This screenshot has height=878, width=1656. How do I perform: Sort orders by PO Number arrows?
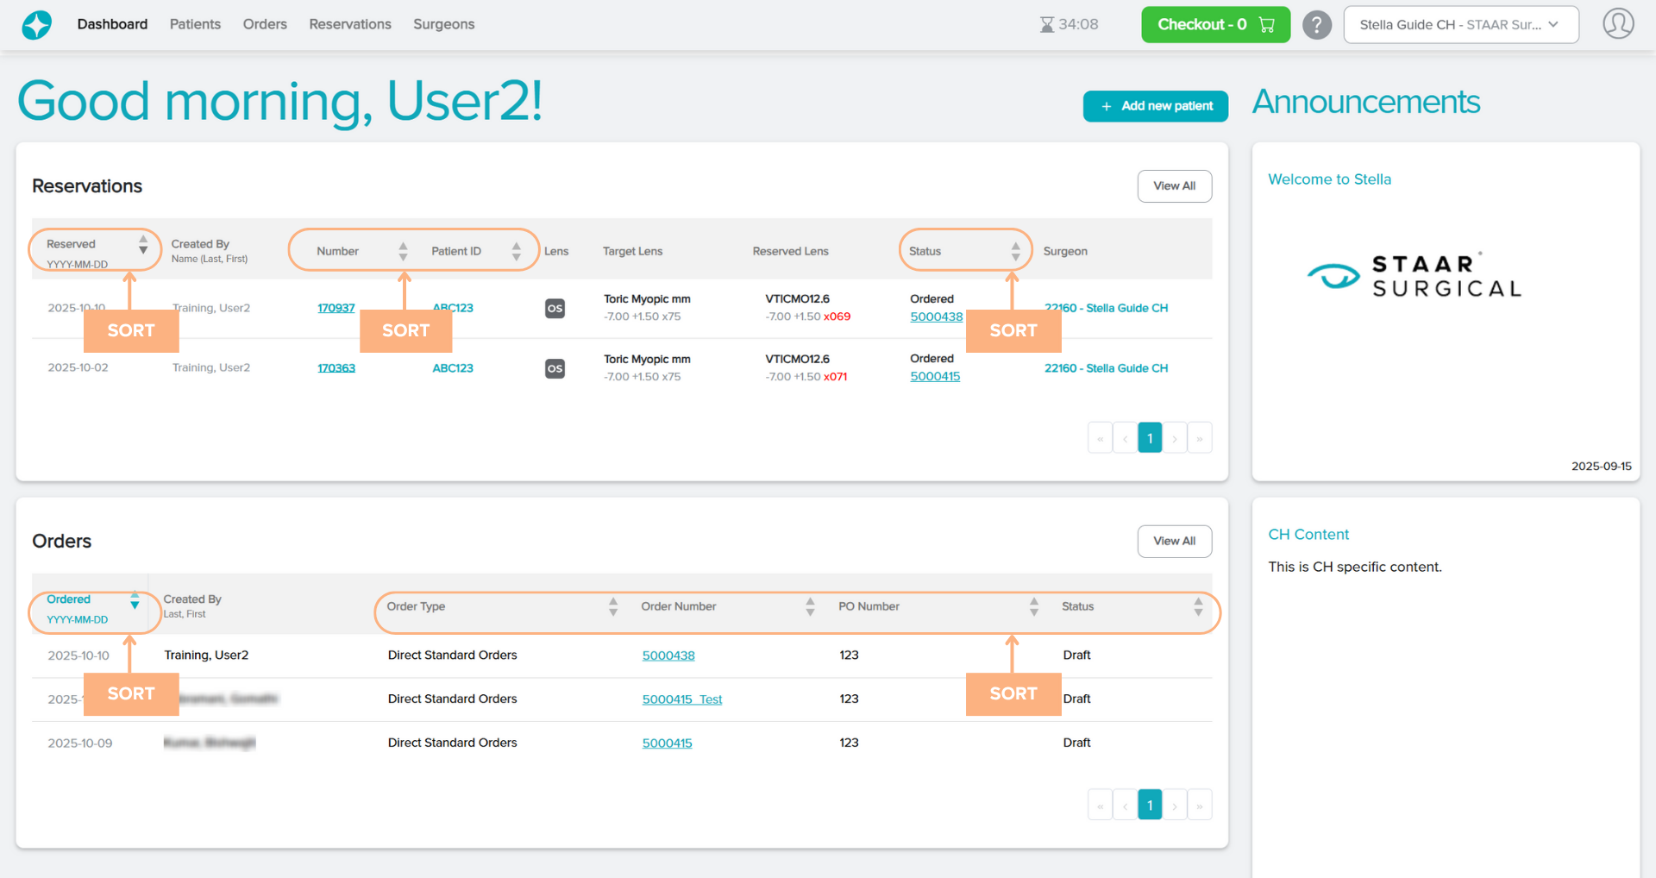(1033, 606)
